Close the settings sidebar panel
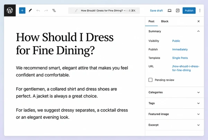Viewport: 208px width, 140px height. click(x=198, y=21)
